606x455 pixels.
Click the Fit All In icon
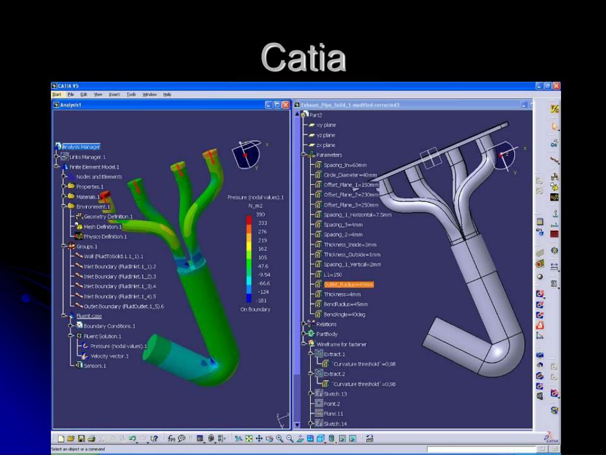[249, 438]
